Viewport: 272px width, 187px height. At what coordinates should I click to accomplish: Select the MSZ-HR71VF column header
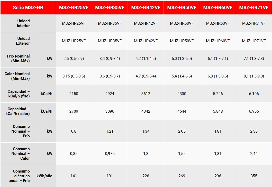click(x=254, y=8)
